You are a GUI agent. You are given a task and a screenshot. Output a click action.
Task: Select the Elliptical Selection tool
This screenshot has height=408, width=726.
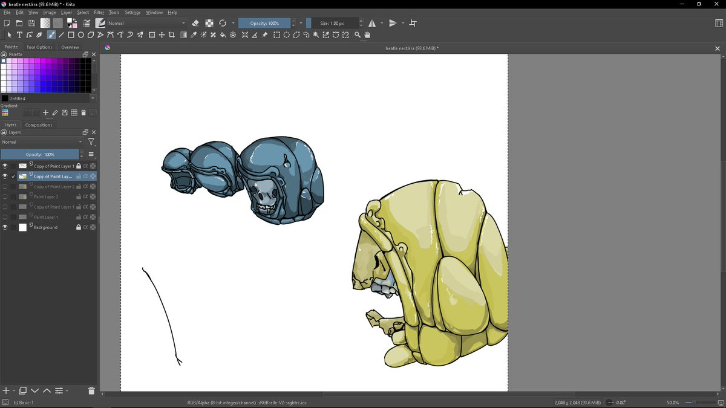pyautogui.click(x=287, y=35)
